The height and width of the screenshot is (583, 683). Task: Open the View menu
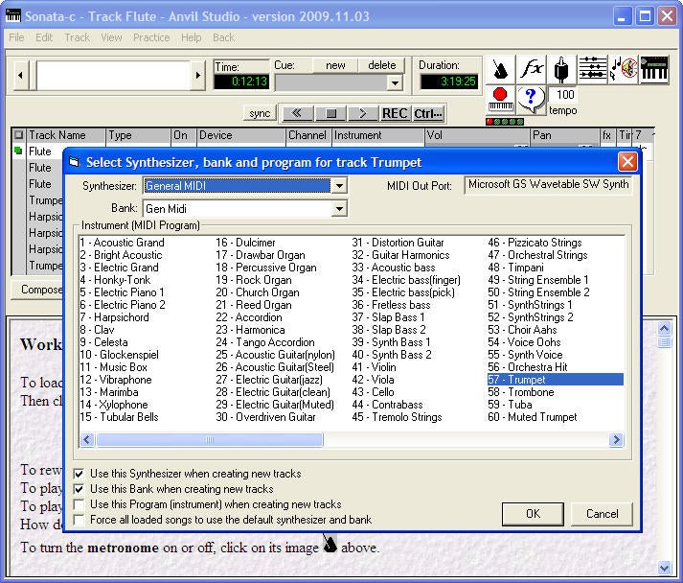pos(111,37)
